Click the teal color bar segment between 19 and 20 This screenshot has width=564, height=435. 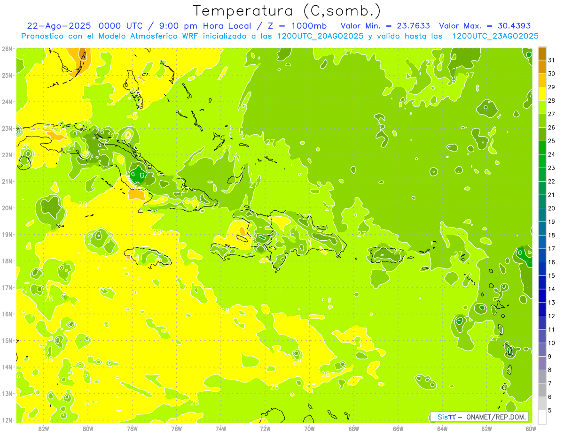tap(542, 215)
